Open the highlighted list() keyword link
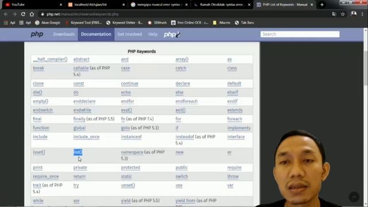The height and width of the screenshot is (207, 368). point(78,152)
